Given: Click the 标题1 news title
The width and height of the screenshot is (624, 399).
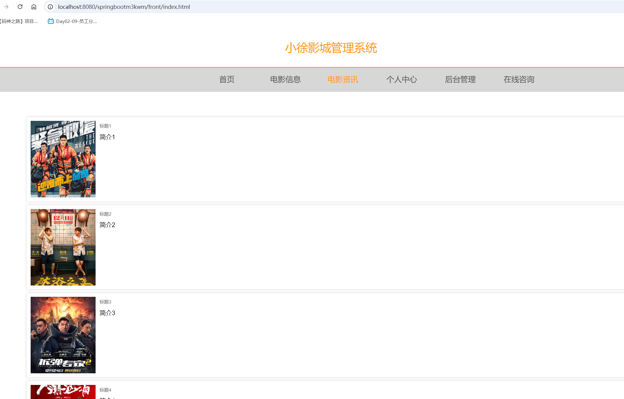Looking at the screenshot, I should click(105, 126).
